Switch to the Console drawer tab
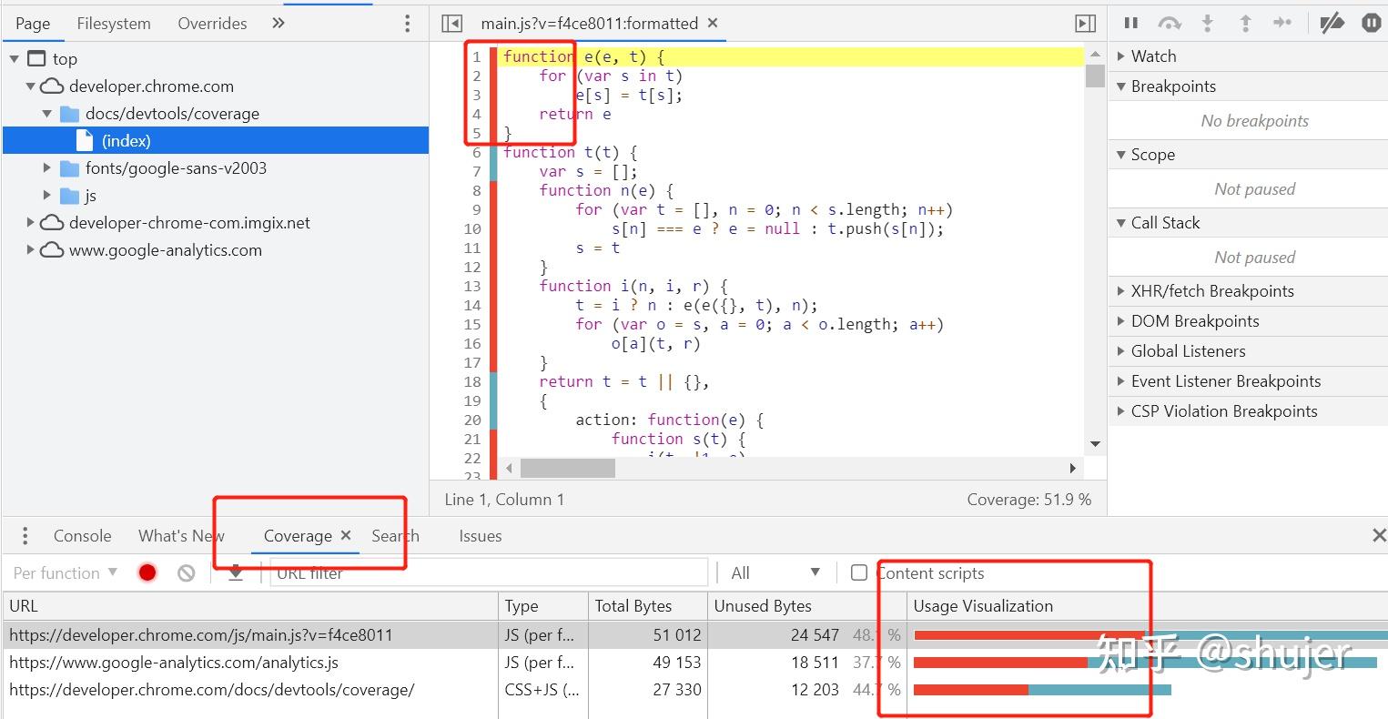Image resolution: width=1388 pixels, height=719 pixels. pos(82,536)
